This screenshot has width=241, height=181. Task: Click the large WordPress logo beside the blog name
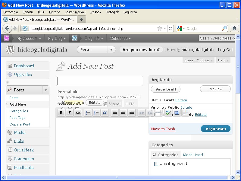(11, 49)
